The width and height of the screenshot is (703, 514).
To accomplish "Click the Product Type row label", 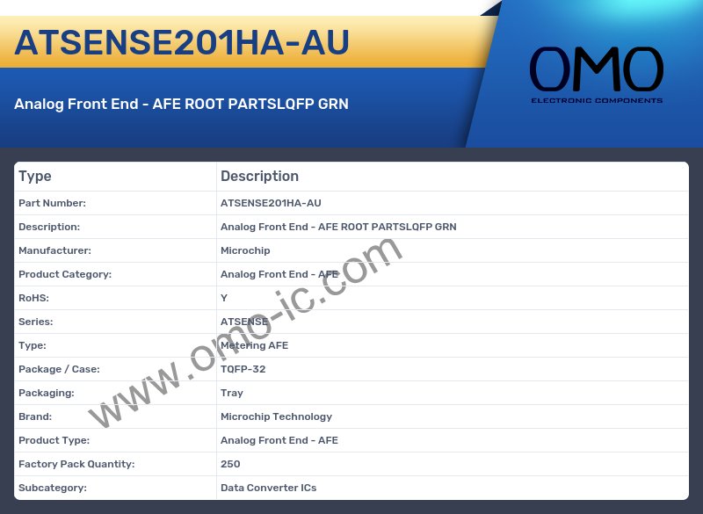I will coord(54,440).
